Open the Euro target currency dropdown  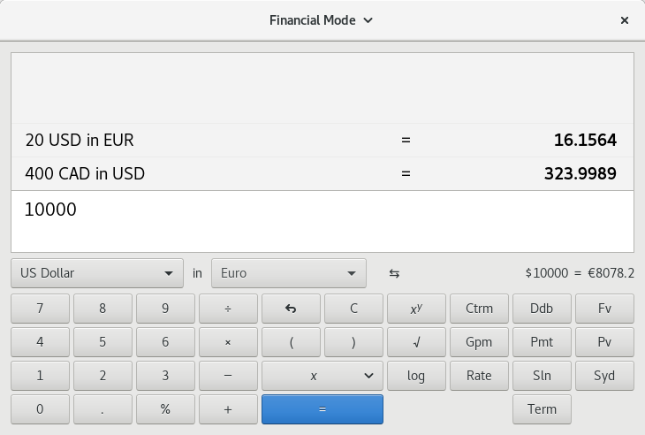coord(288,273)
